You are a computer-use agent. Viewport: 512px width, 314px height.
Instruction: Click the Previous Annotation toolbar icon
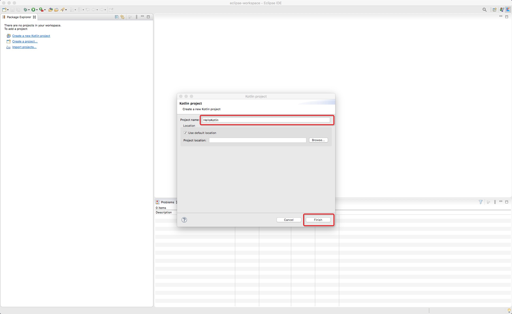79,10
